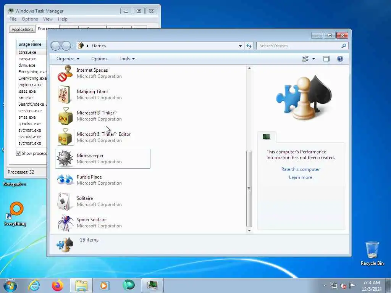Expand the Games breadcrumb arrow
This screenshot has height=293, width=391.
click(x=88, y=46)
